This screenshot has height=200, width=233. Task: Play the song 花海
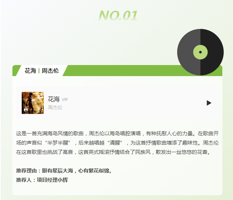(x=209, y=103)
